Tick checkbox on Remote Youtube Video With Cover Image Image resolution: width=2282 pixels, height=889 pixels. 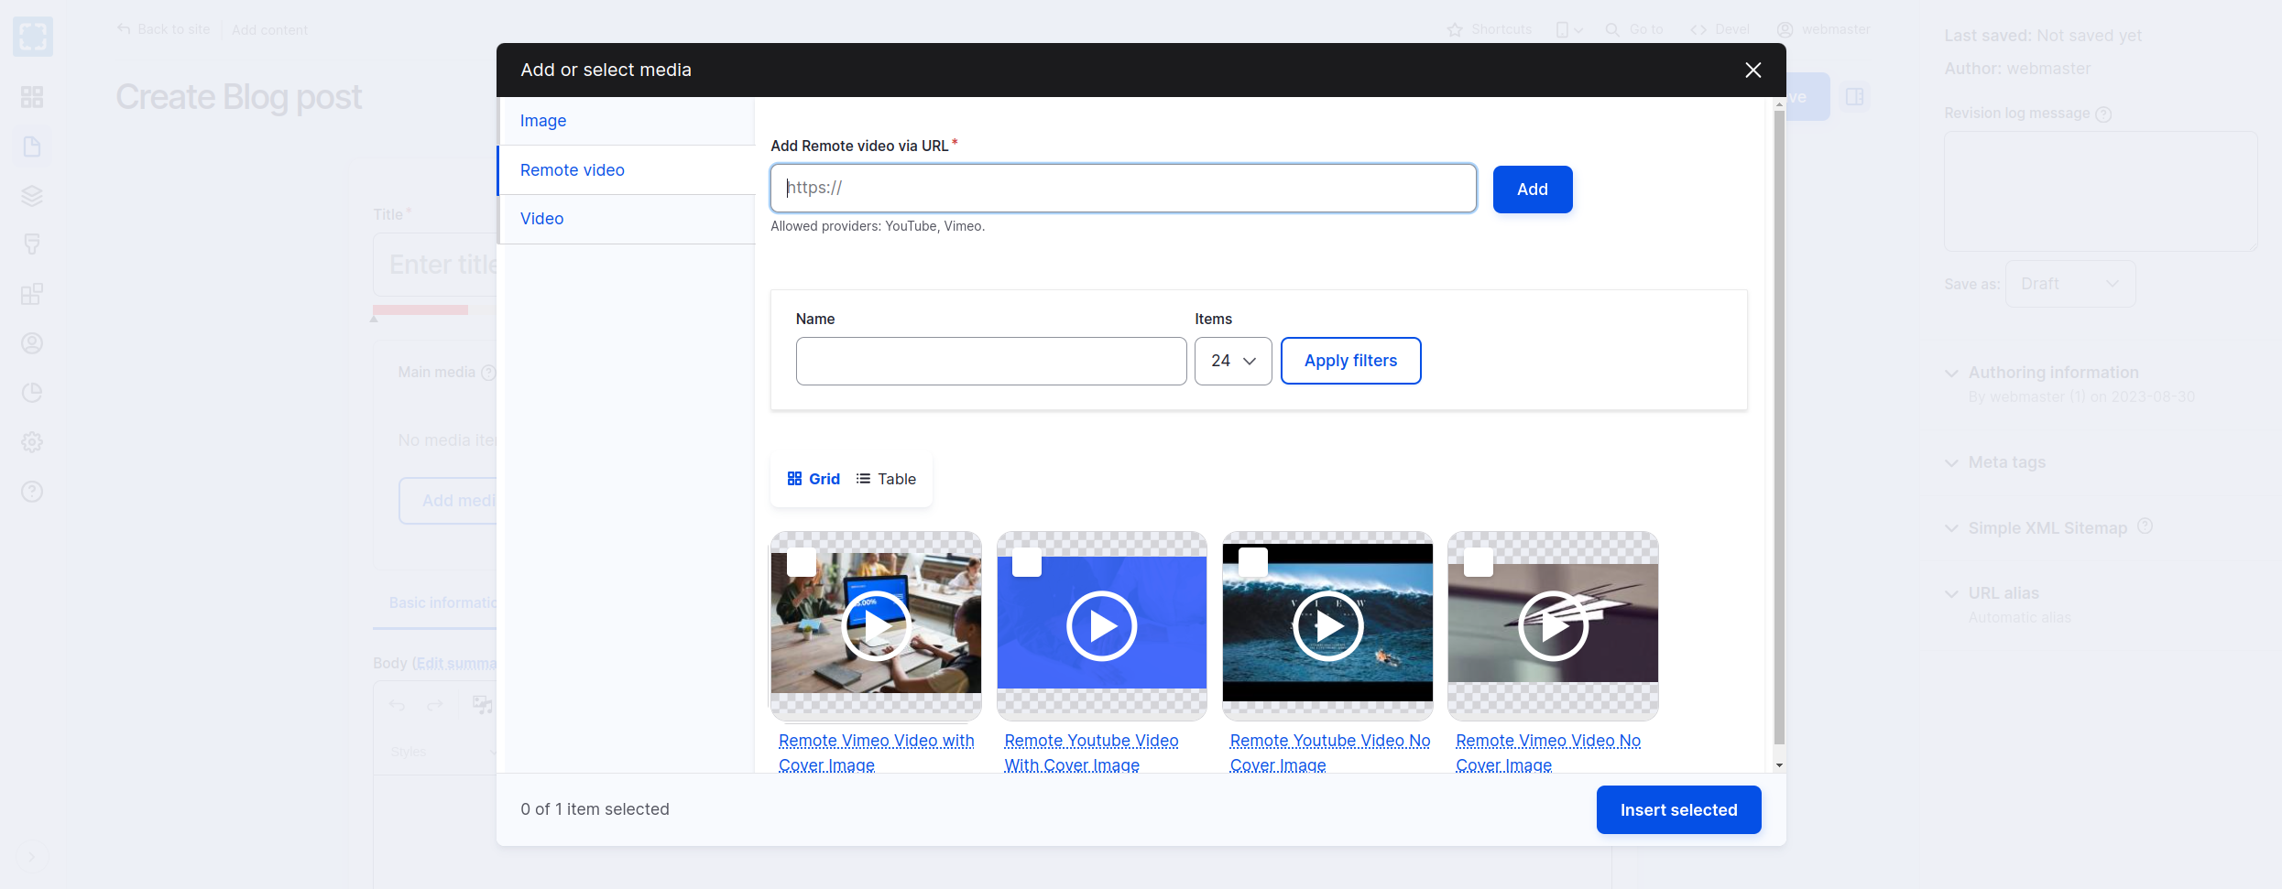(1027, 562)
